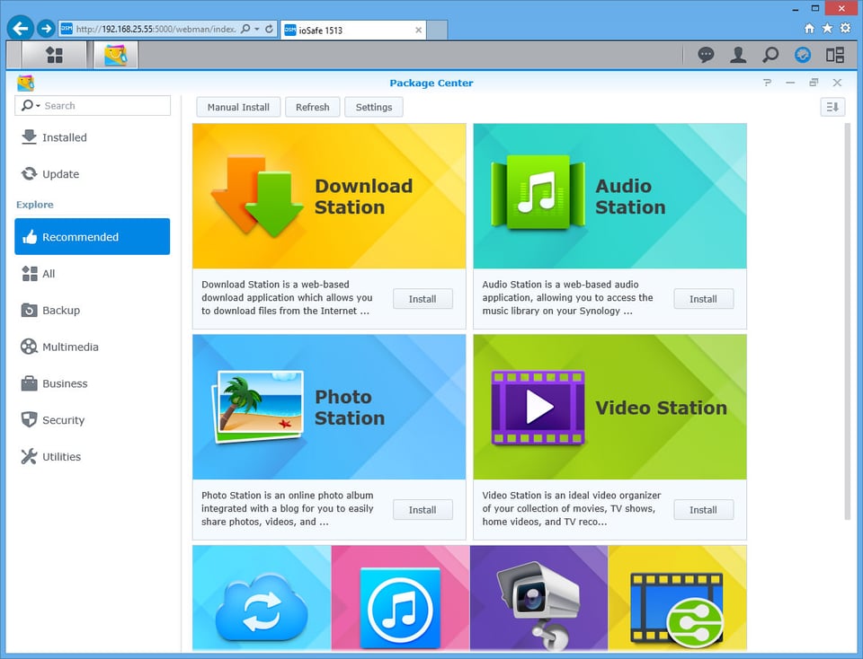Click the Package Center taskbar icon
The width and height of the screenshot is (863, 659).
pyautogui.click(x=116, y=55)
